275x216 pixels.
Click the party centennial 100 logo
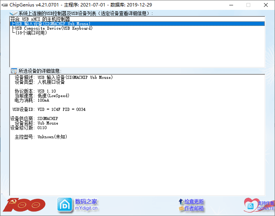24,205
